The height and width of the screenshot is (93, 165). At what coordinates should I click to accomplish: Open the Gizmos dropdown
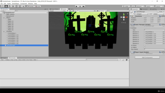point(103,11)
